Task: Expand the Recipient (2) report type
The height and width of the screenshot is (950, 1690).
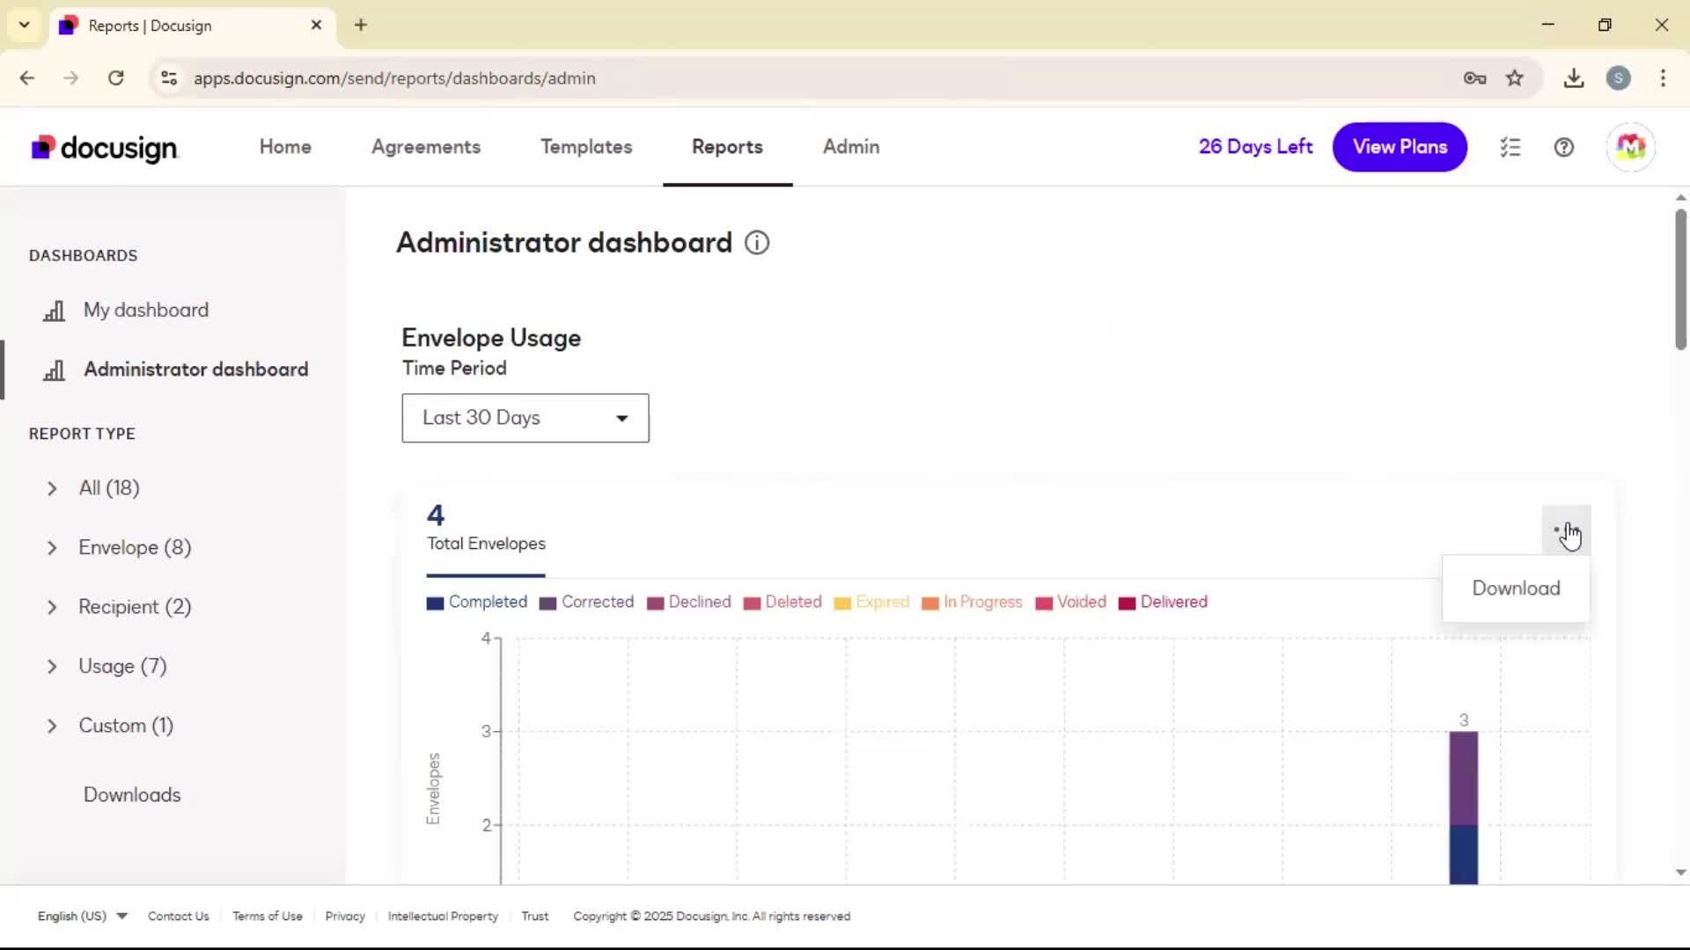Action: 52,608
